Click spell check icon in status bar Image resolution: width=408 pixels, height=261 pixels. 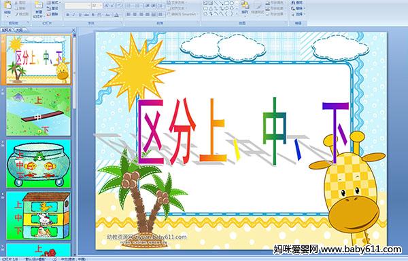(x=54, y=259)
